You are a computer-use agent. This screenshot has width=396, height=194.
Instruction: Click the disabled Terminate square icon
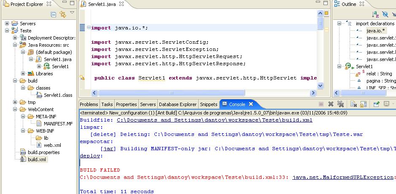321,104
